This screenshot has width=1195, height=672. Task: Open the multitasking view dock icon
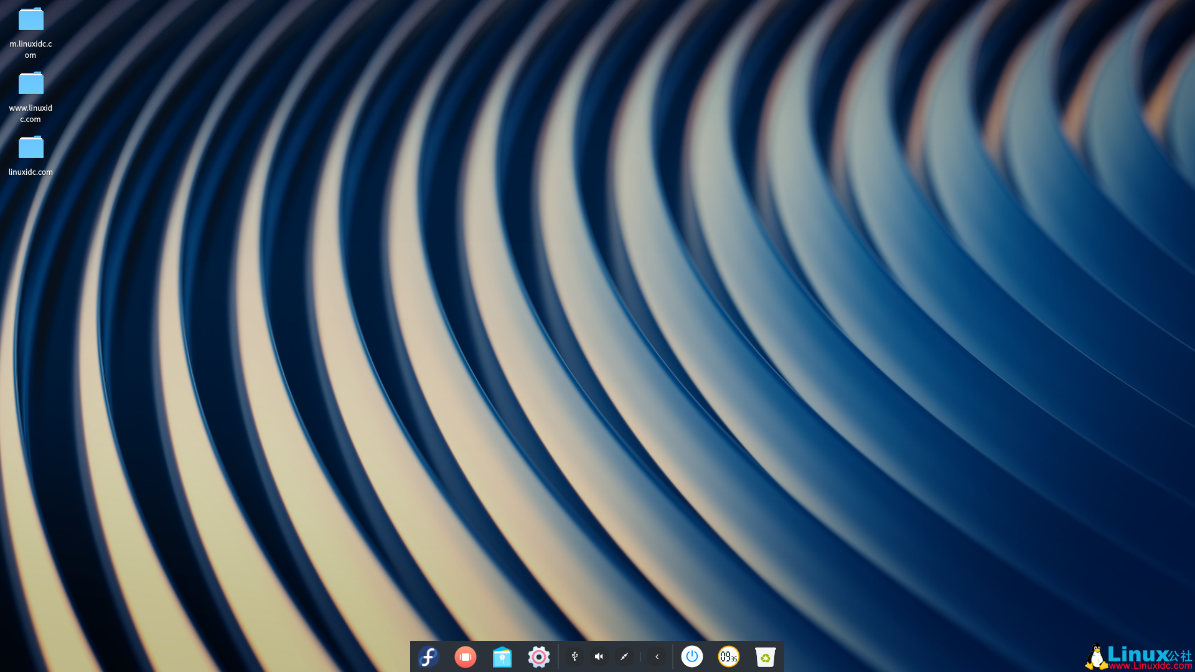click(x=465, y=657)
